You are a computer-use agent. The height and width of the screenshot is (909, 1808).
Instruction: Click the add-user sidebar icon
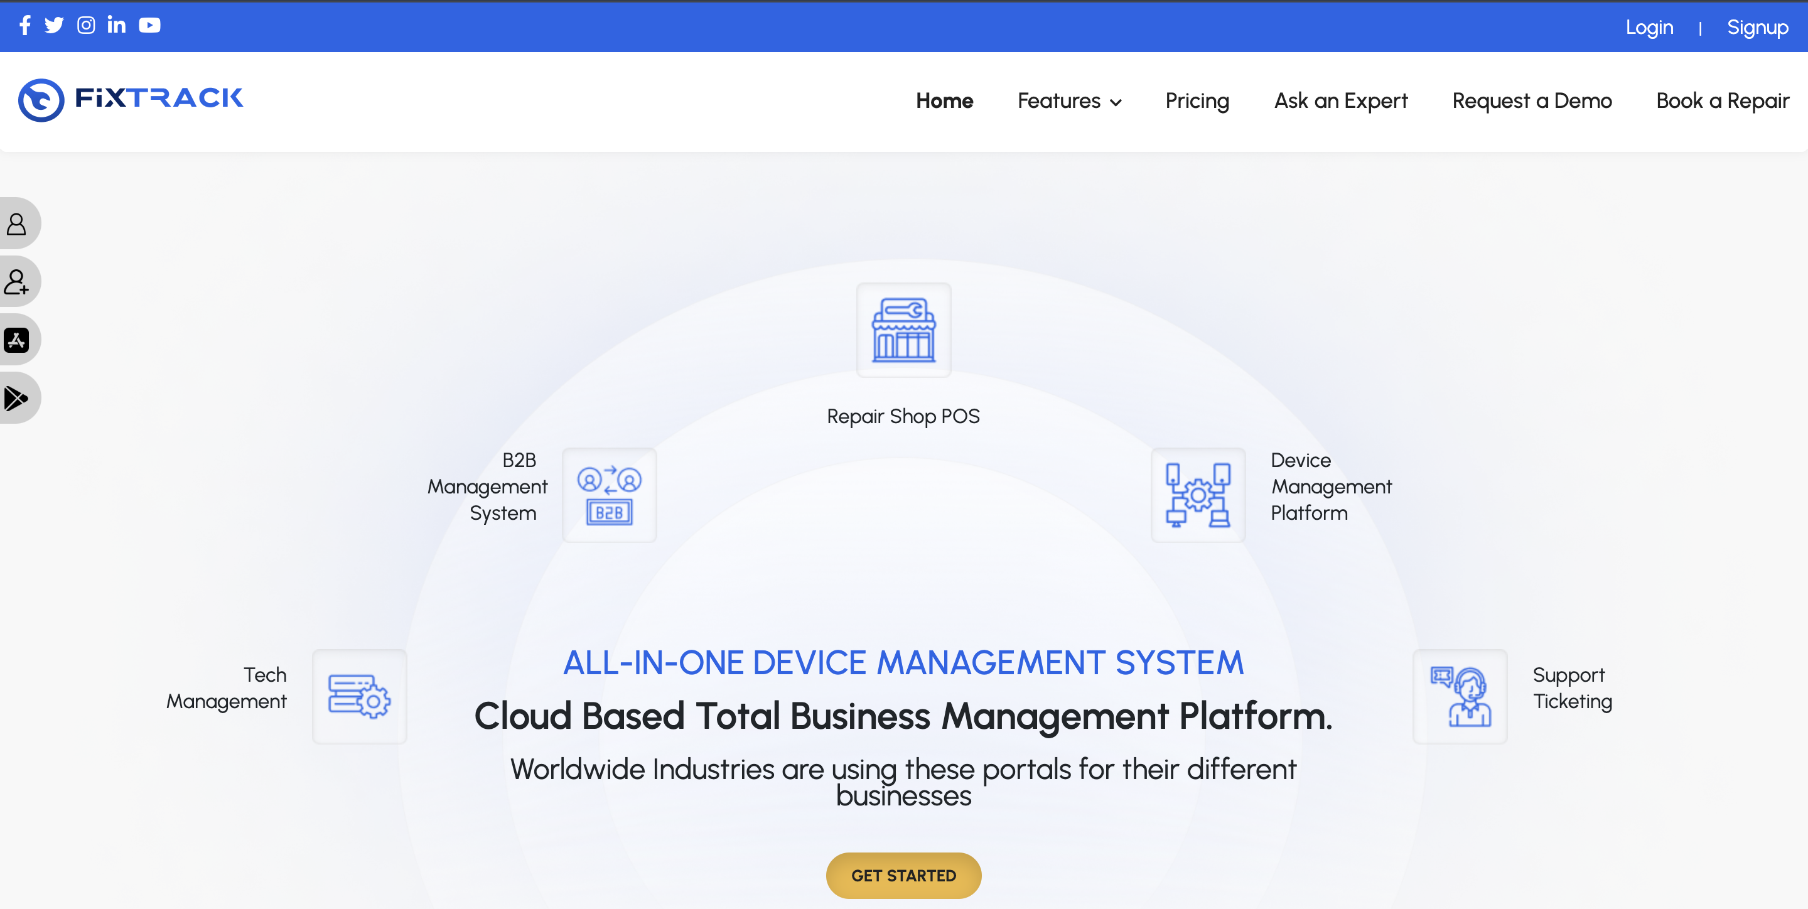(x=17, y=282)
